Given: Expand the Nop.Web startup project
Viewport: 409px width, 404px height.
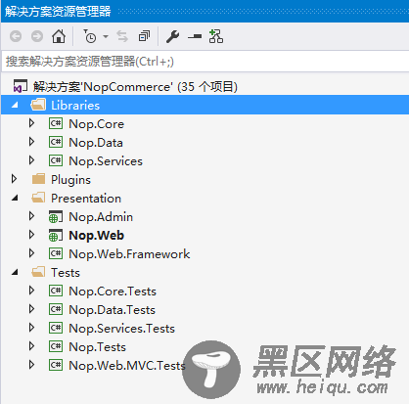Looking at the screenshot, I should coord(31,235).
